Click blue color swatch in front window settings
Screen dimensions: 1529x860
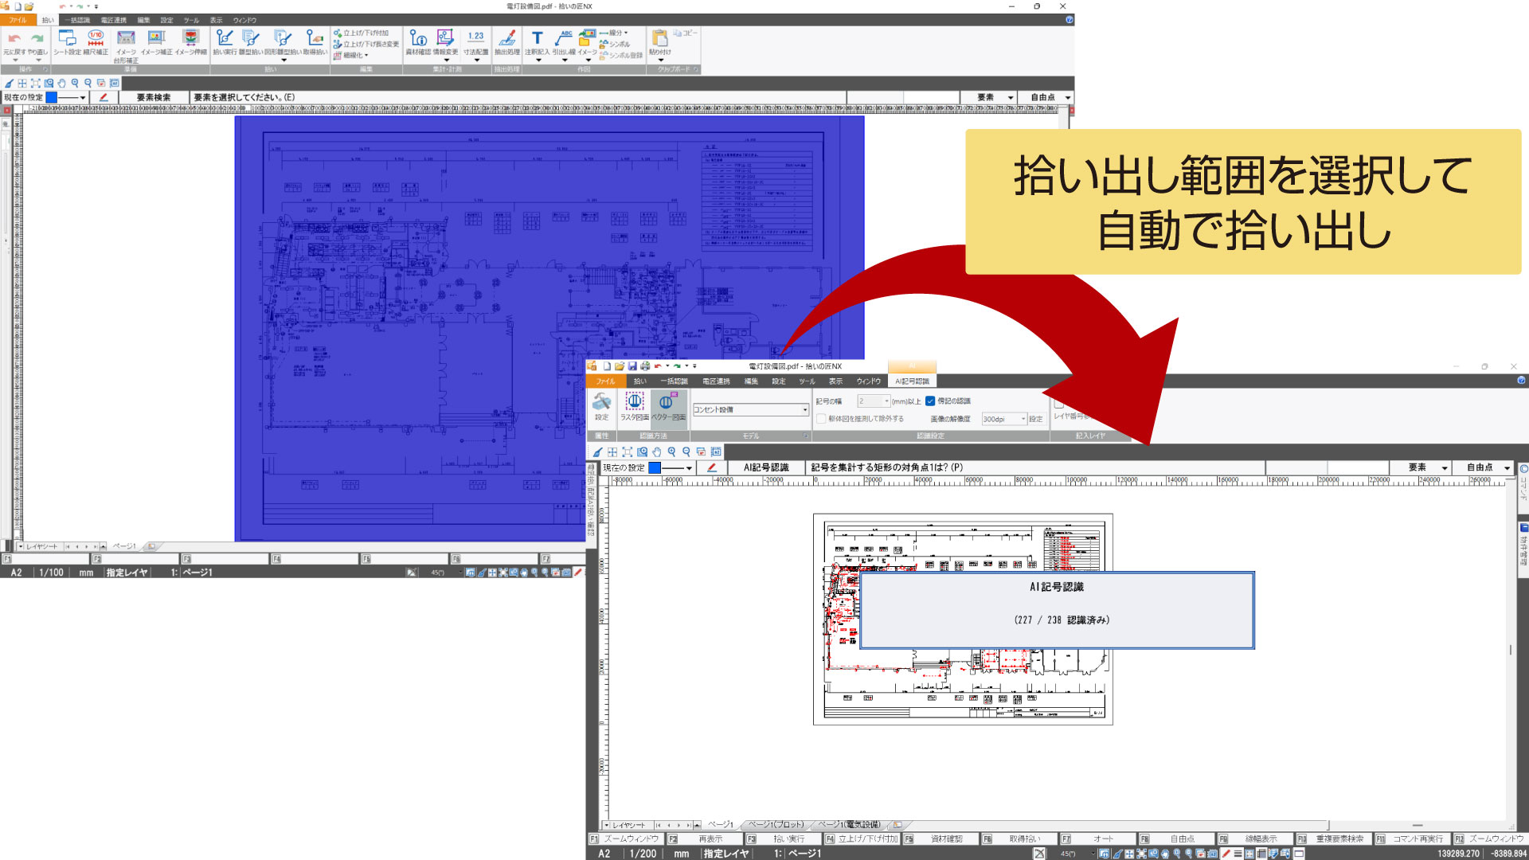pyautogui.click(x=655, y=467)
